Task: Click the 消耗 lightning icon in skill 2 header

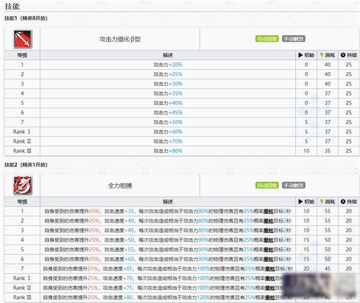Action: [322, 202]
